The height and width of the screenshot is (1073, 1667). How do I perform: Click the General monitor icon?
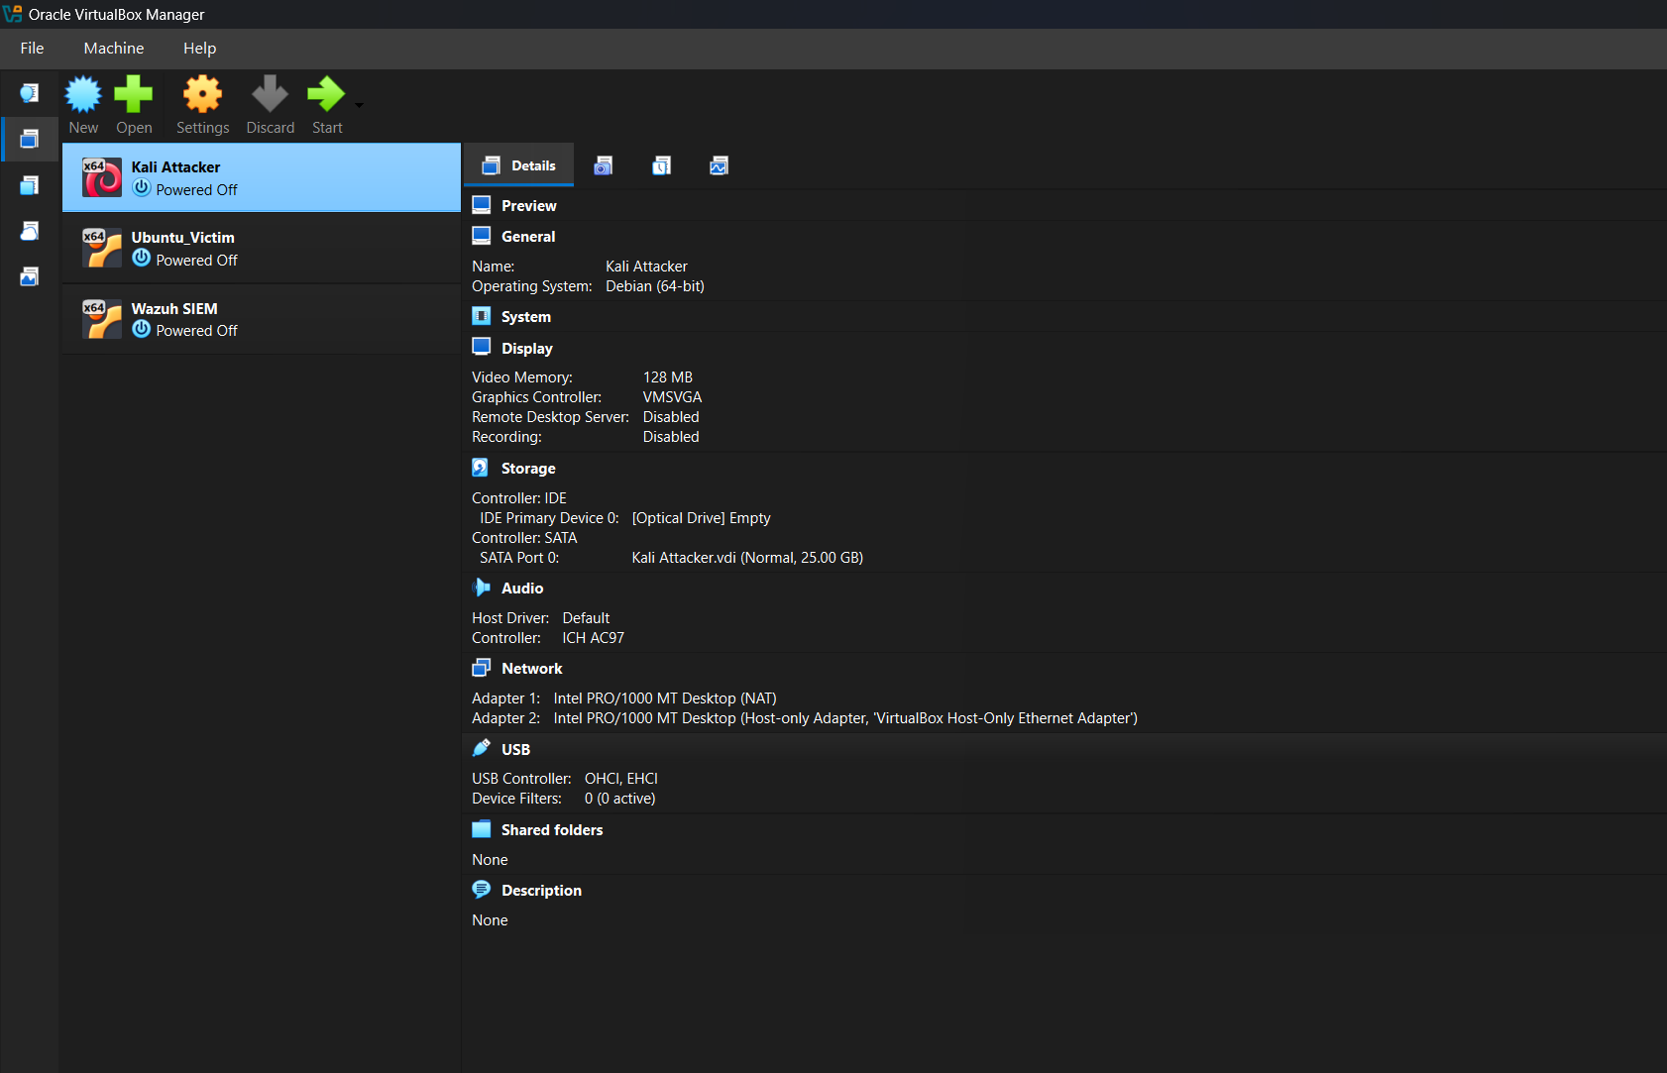pyautogui.click(x=482, y=236)
